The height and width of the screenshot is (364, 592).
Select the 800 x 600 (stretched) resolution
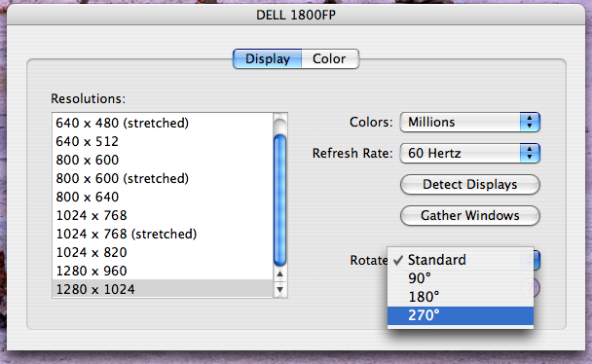[163, 178]
